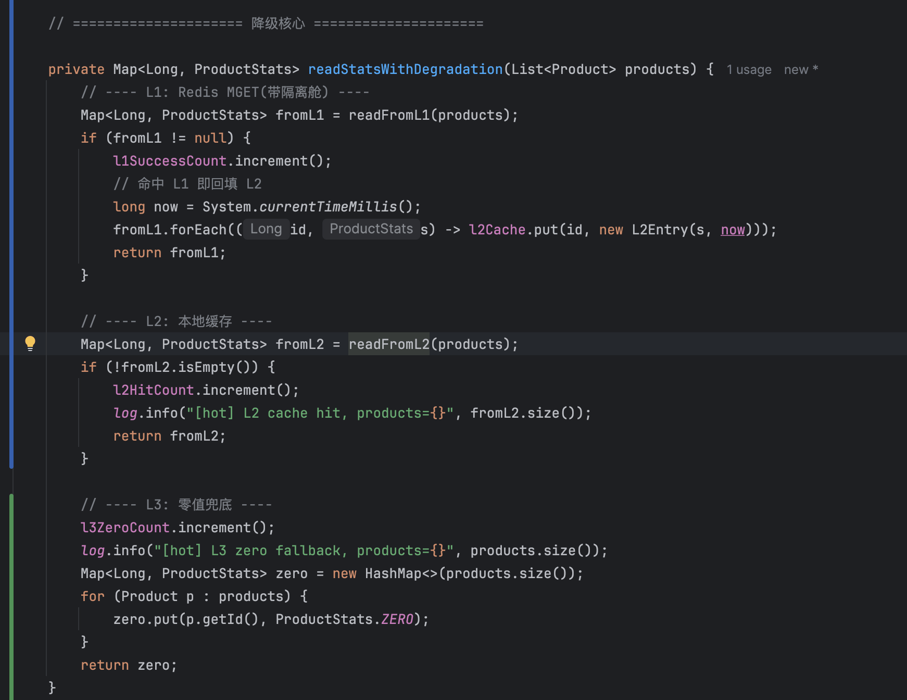Click the highlighted readFromL2 method call
The image size is (907, 700).
(x=389, y=344)
